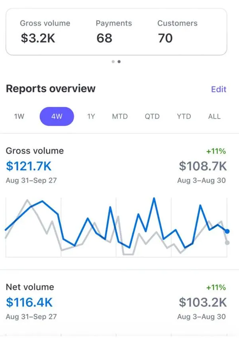239x342 pixels.
Task: Tap the gray endpoint dot on gross volume chart
Action: pos(227,242)
